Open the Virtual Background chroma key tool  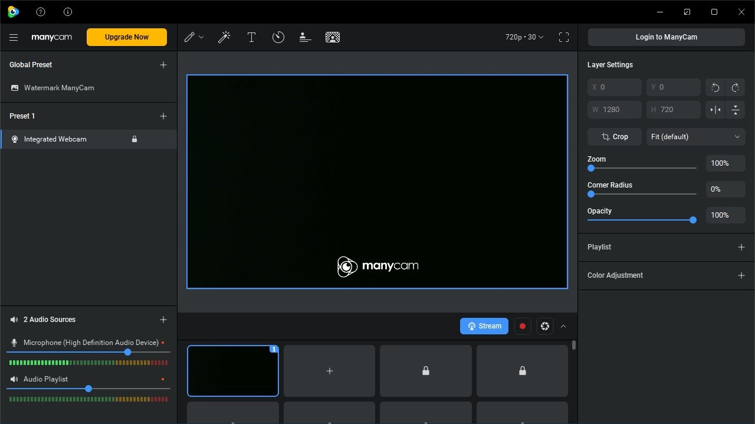point(333,37)
